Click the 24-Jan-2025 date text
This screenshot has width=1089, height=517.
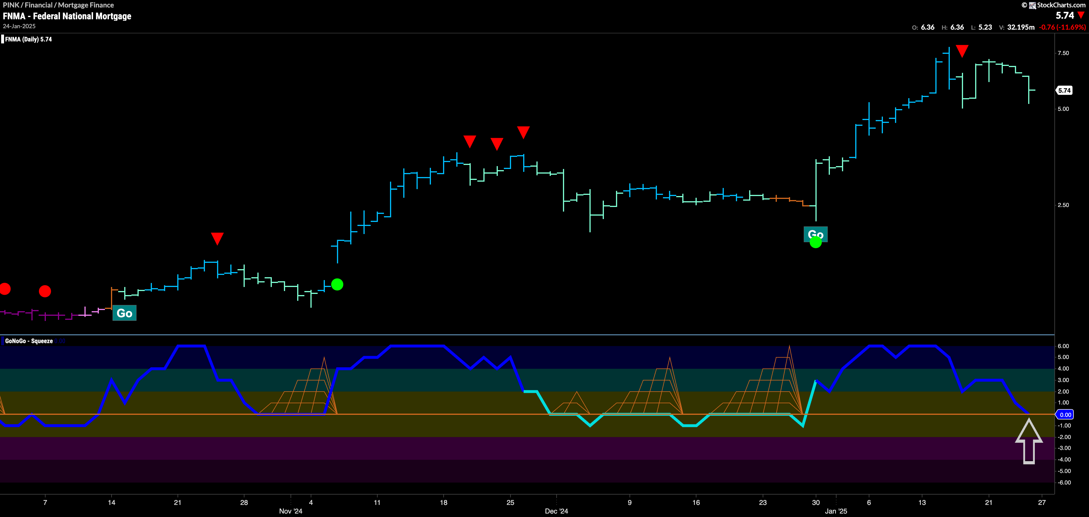pyautogui.click(x=19, y=26)
